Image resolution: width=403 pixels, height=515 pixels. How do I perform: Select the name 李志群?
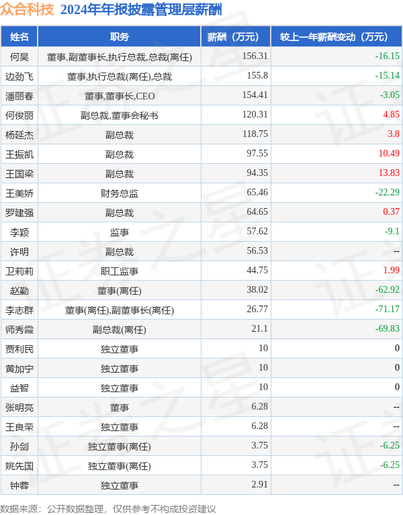pyautogui.click(x=19, y=310)
